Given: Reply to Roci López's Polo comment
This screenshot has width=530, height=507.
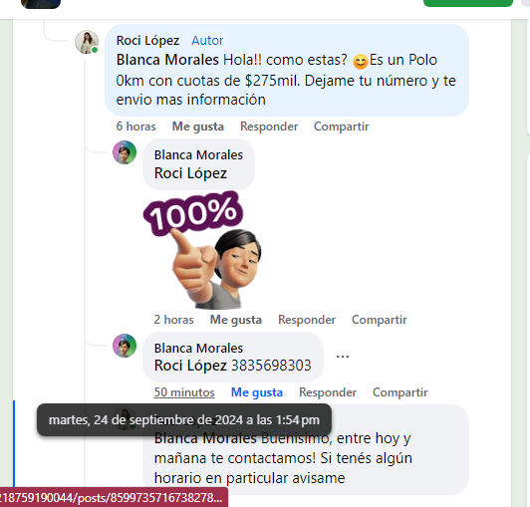Looking at the screenshot, I should tap(269, 127).
